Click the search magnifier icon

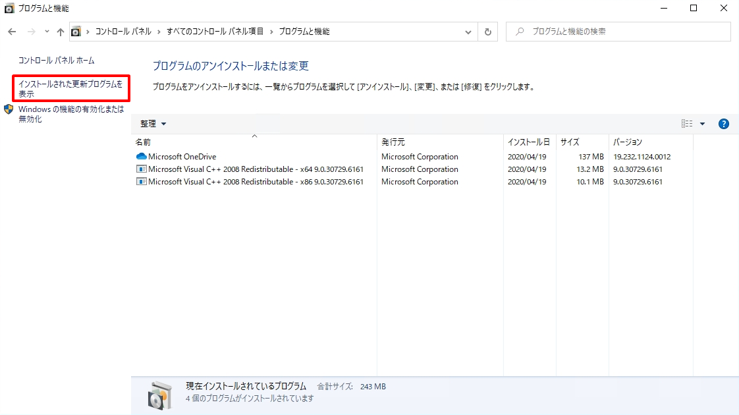(520, 32)
